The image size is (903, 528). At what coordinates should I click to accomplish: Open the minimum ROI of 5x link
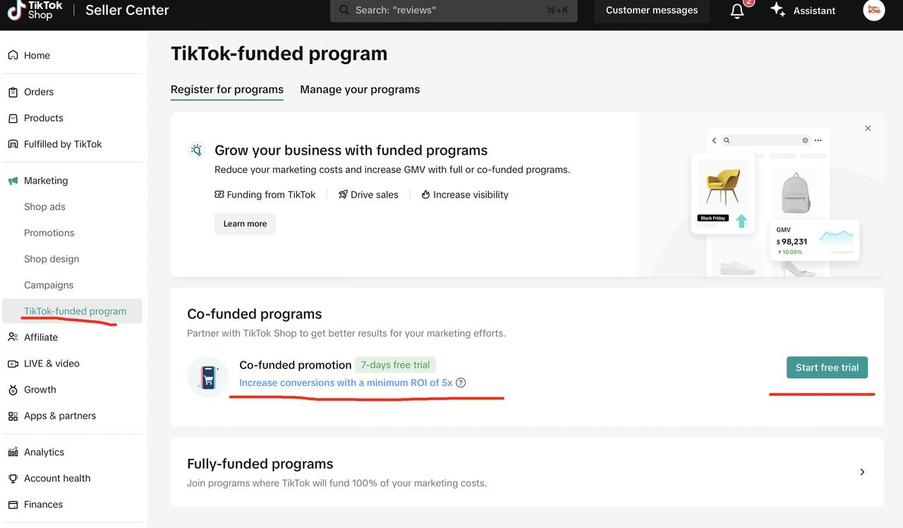coord(346,383)
